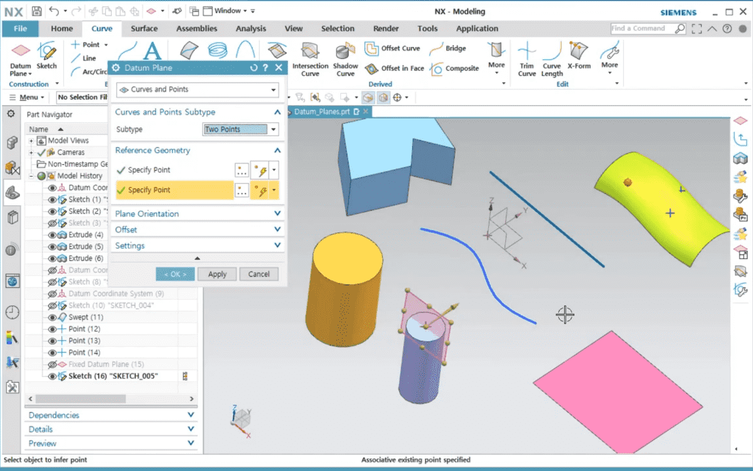753x471 pixels.
Task: Close the Datum Plane dialog
Action: 279,68
